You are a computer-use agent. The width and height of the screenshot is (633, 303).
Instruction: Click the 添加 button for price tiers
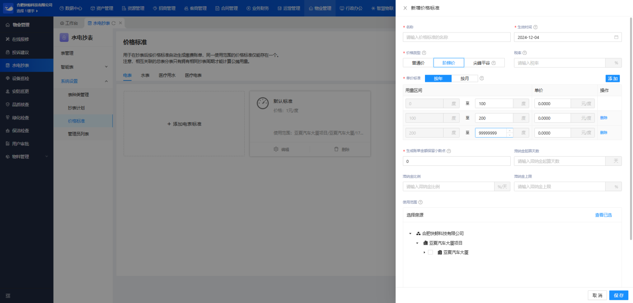click(613, 78)
